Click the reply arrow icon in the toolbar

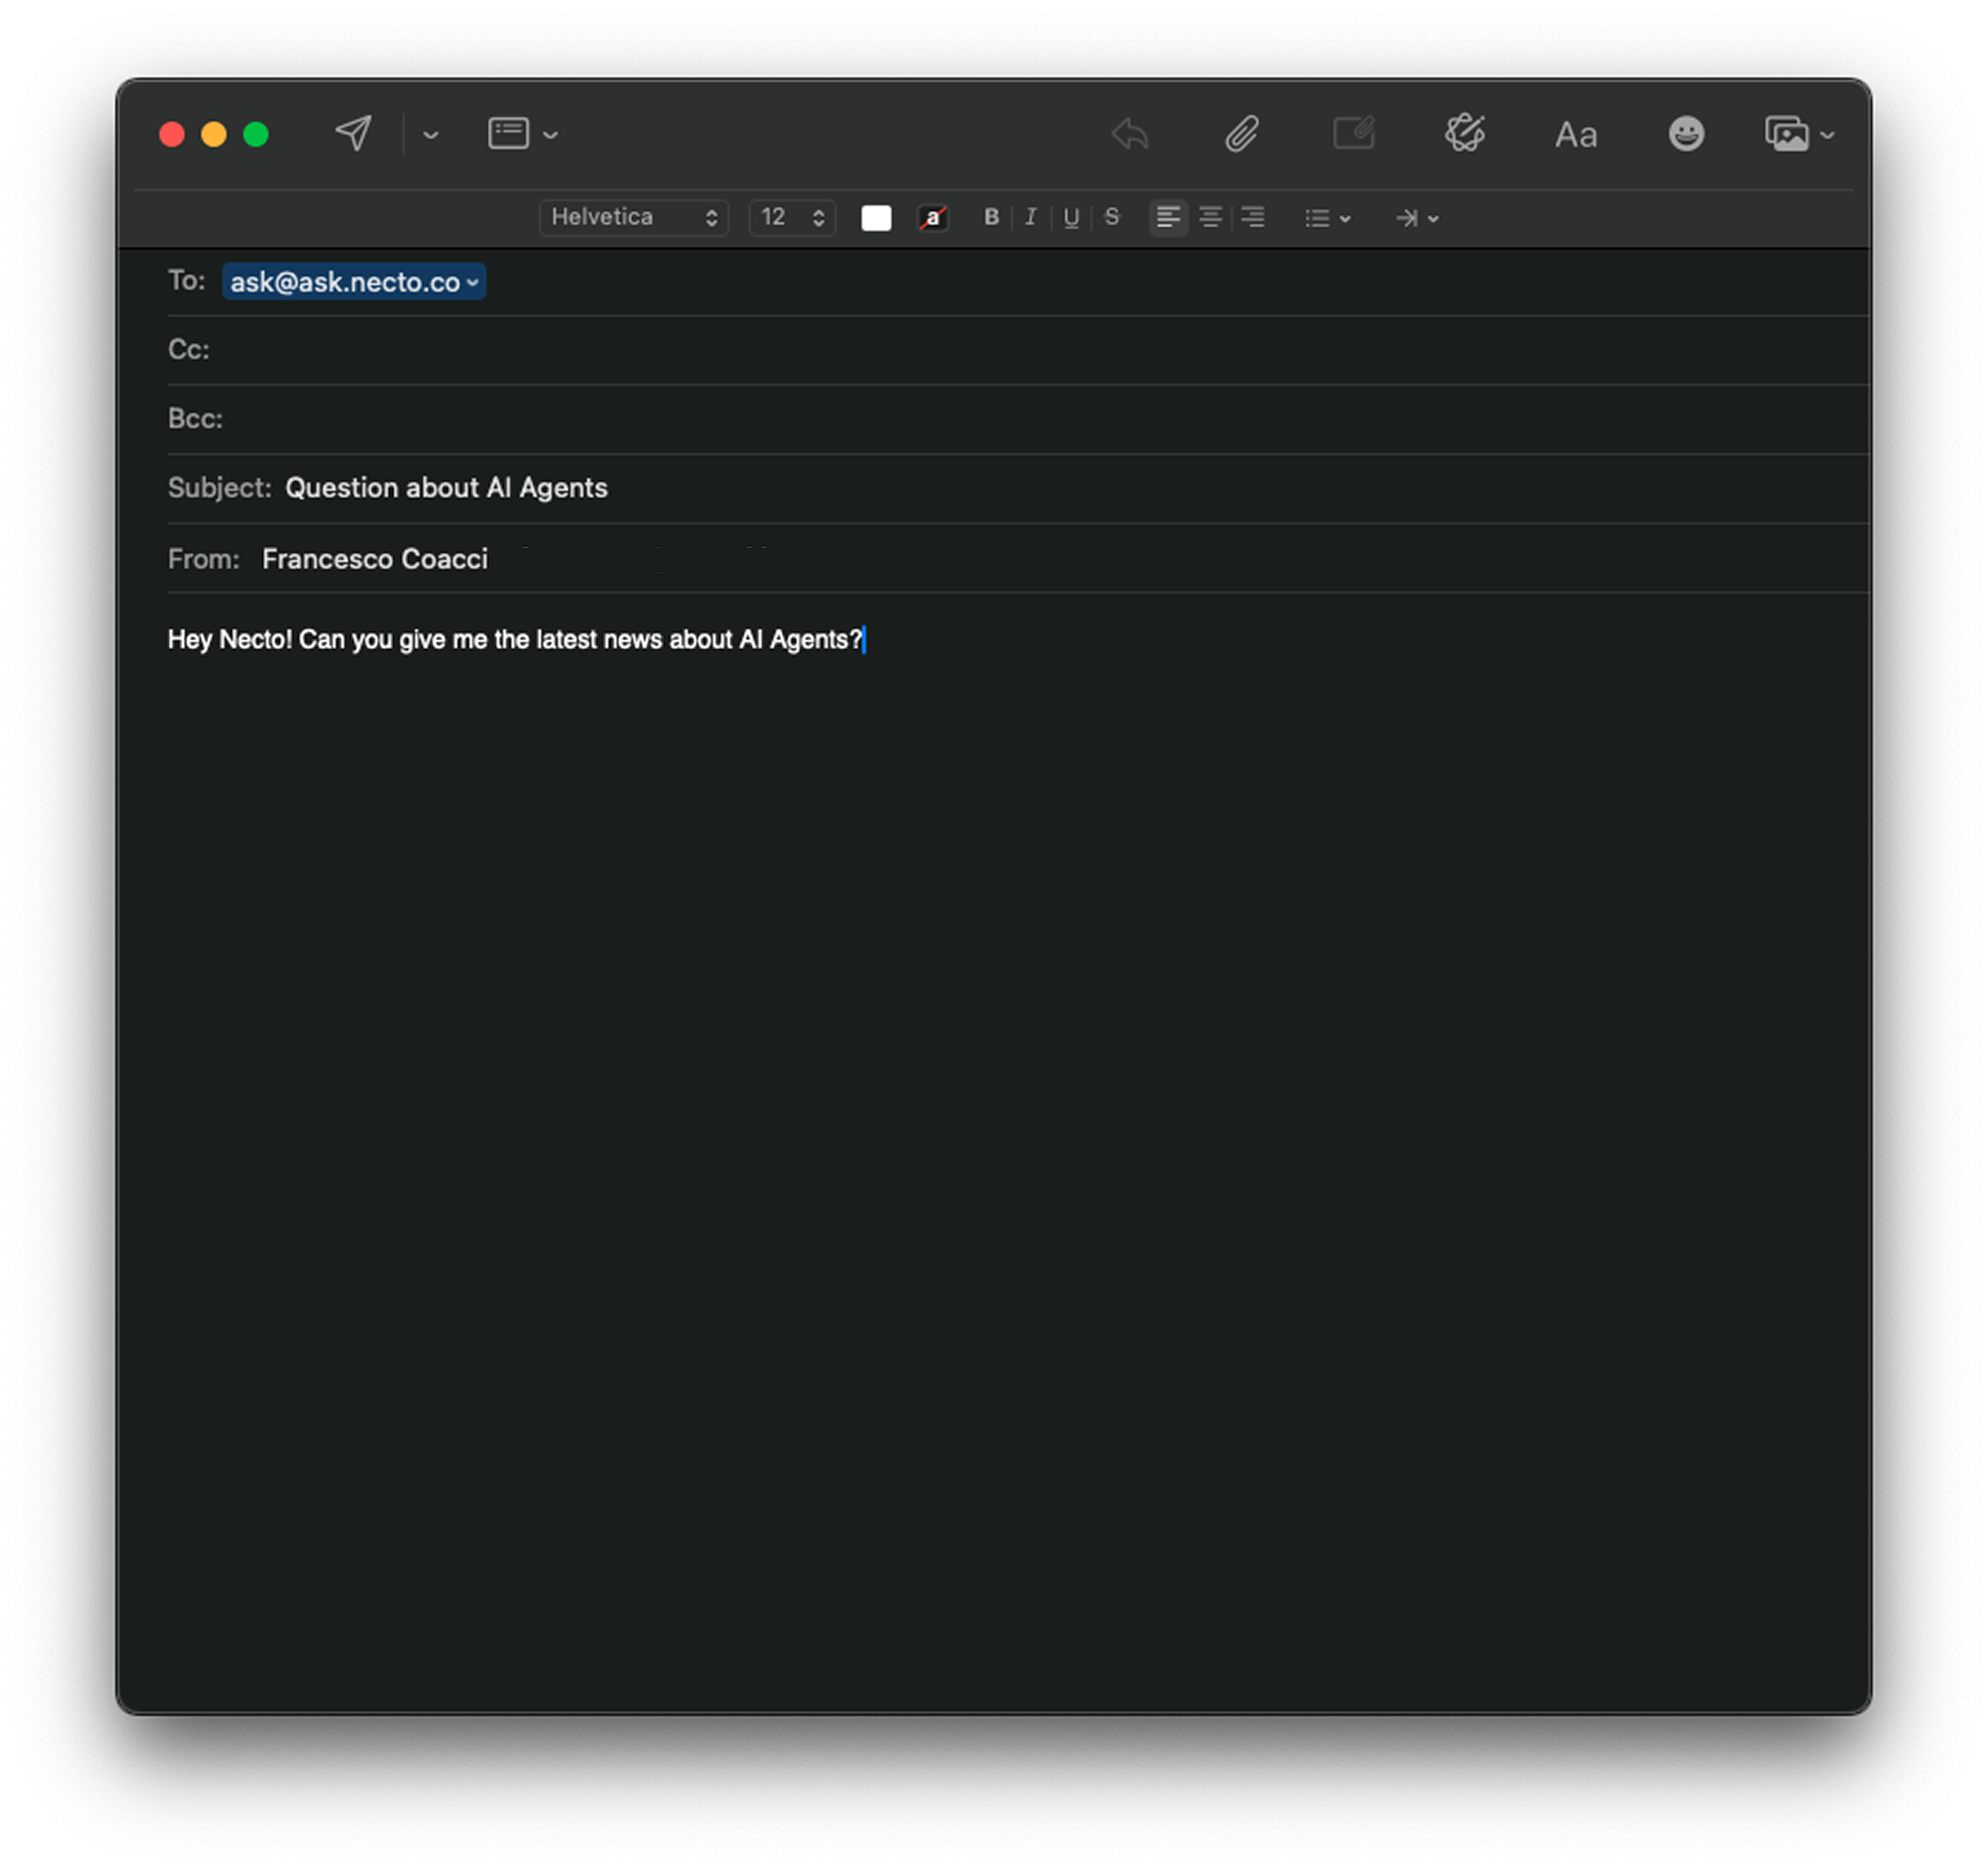point(1130,133)
